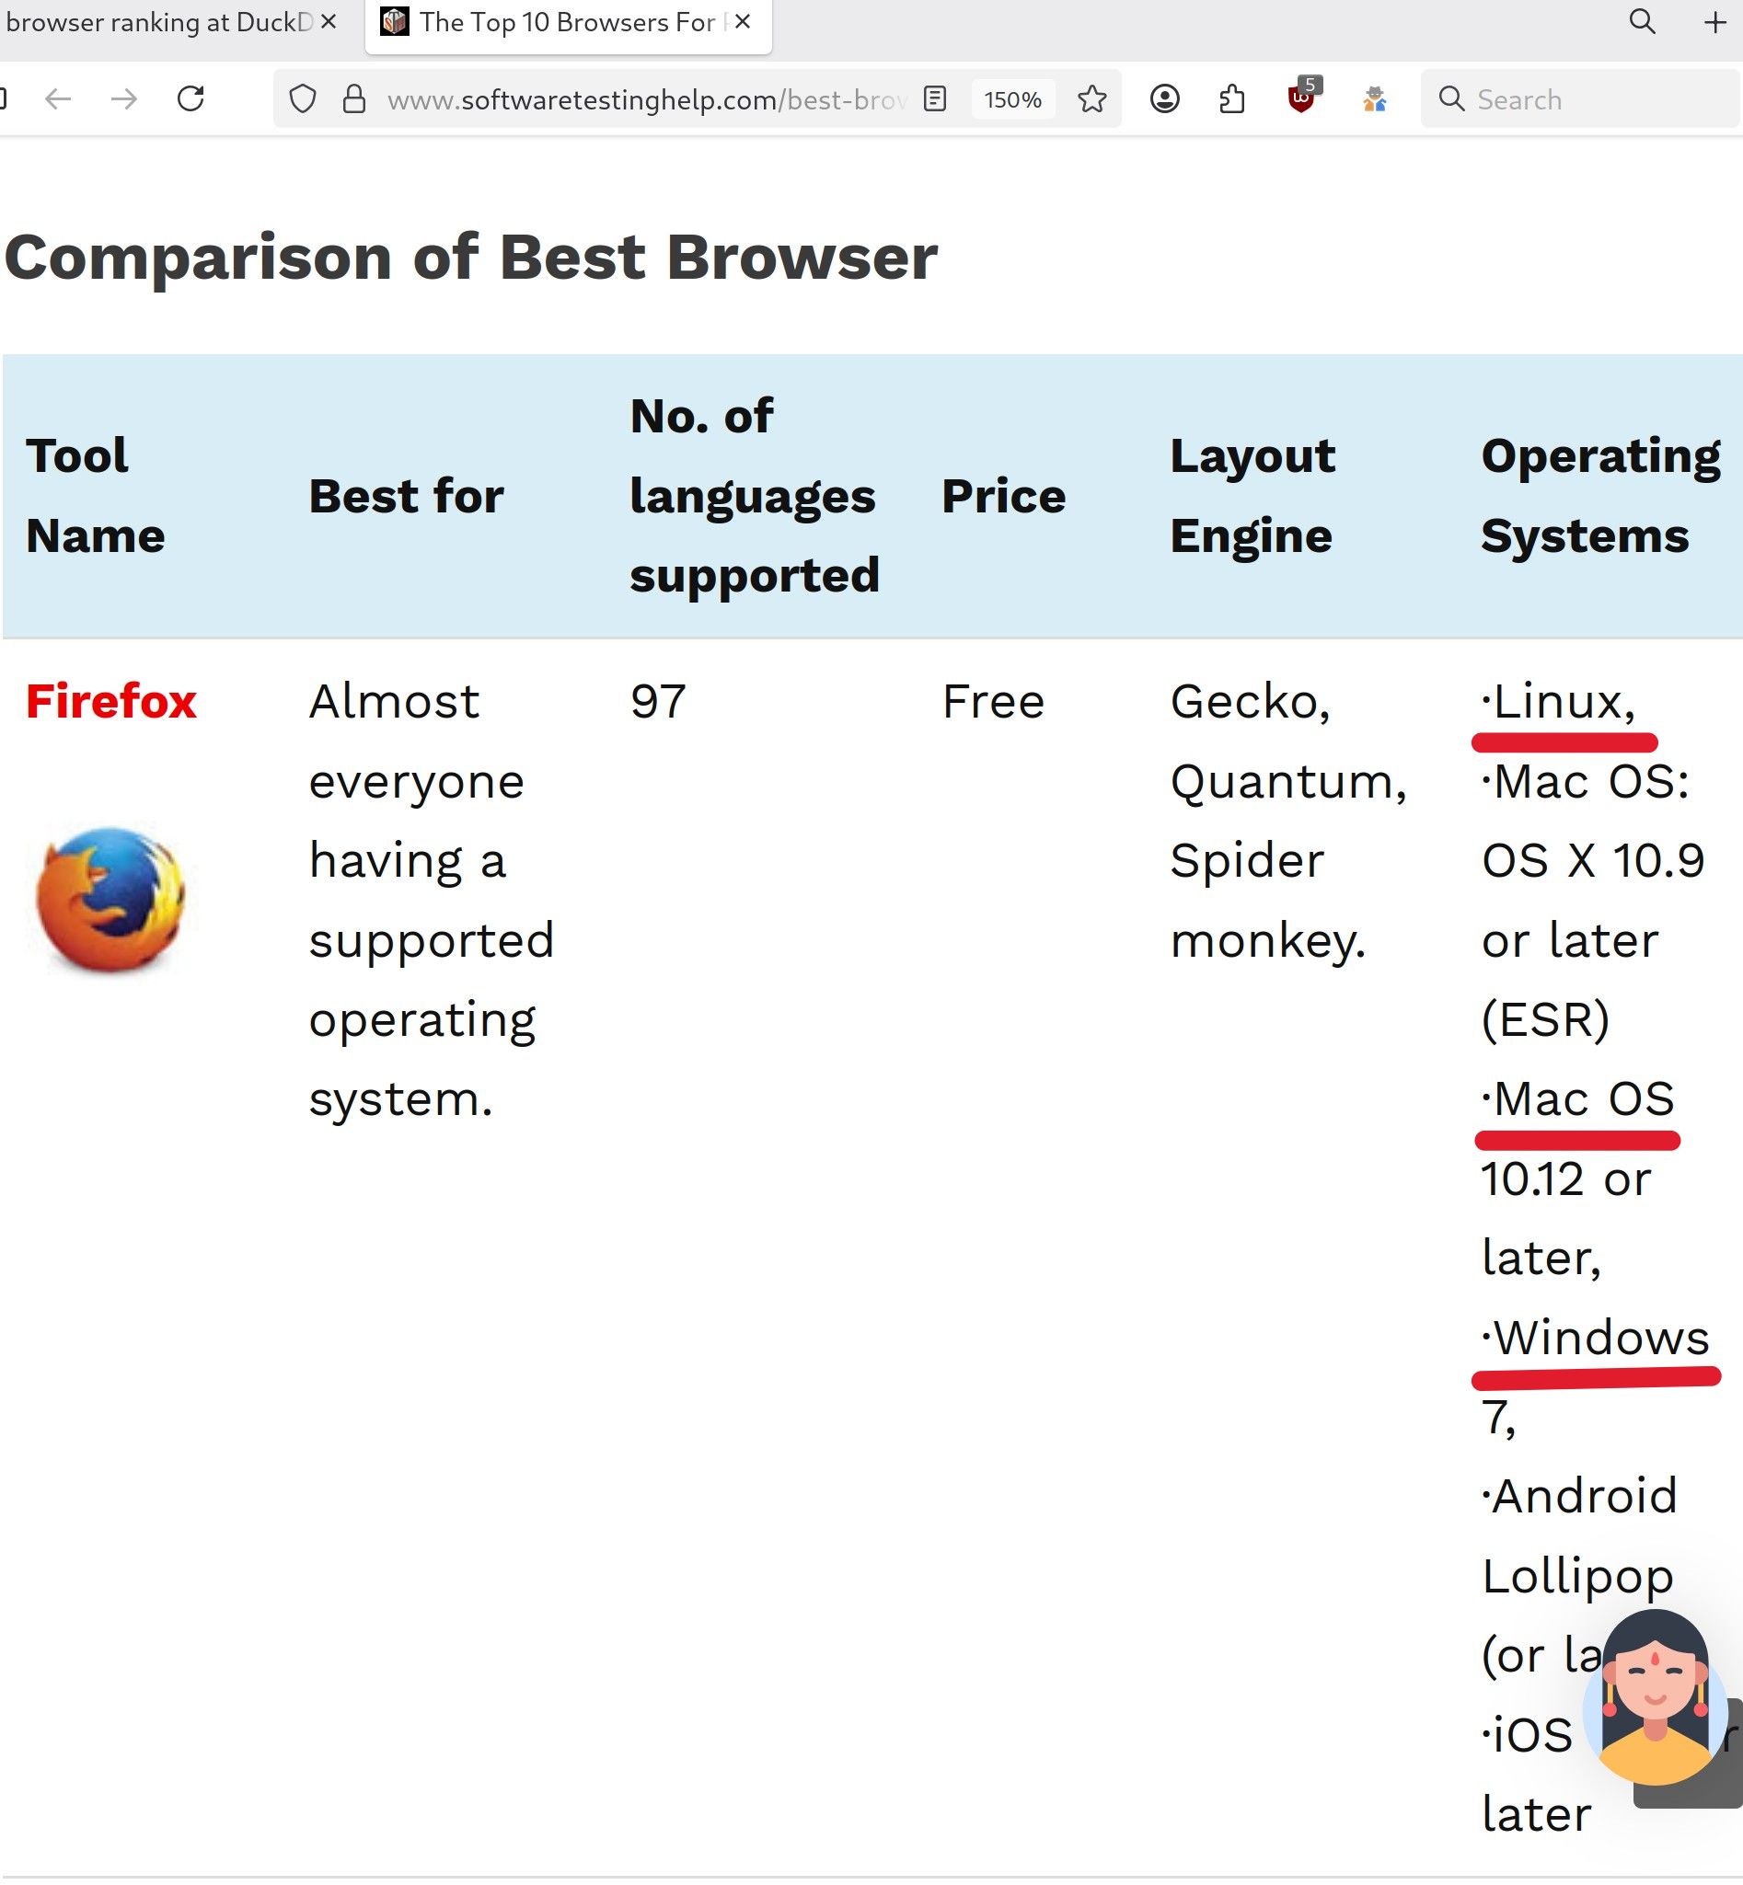Image resolution: width=1743 pixels, height=1885 pixels.
Task: Bookmark this page with star
Action: (x=1092, y=99)
